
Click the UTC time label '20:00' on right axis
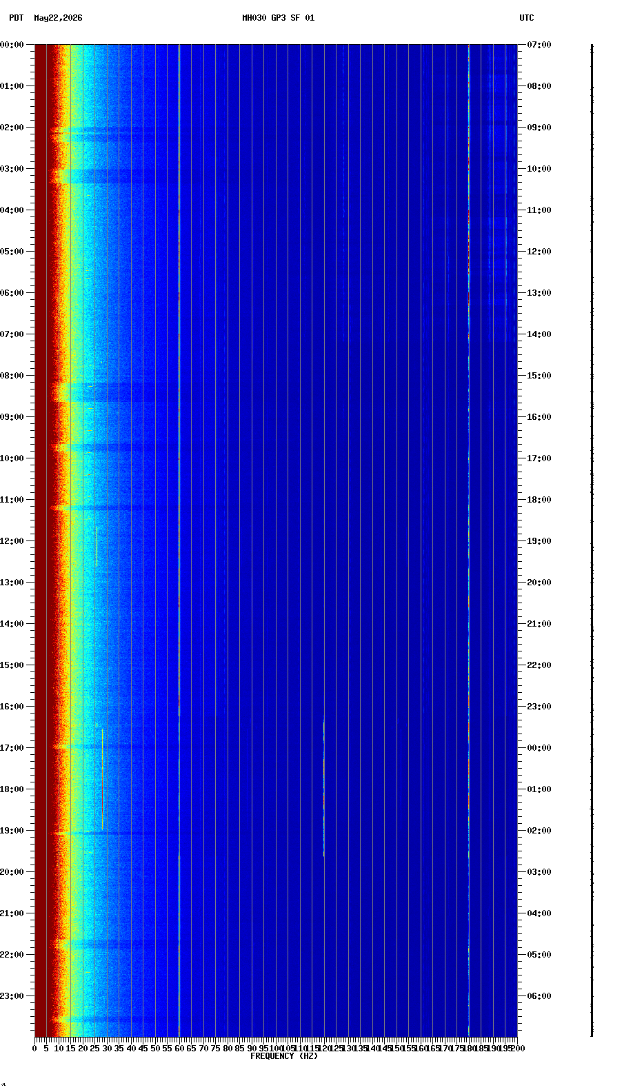tap(539, 583)
